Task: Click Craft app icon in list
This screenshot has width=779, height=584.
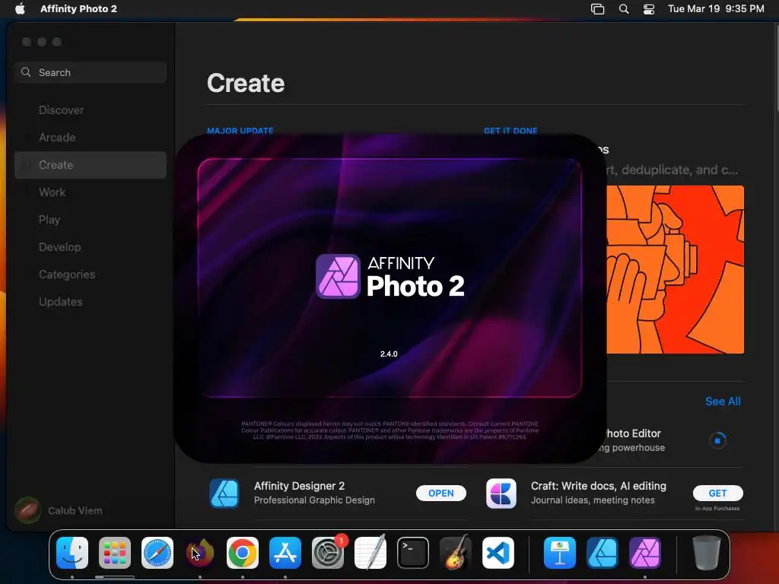Action: (x=501, y=493)
